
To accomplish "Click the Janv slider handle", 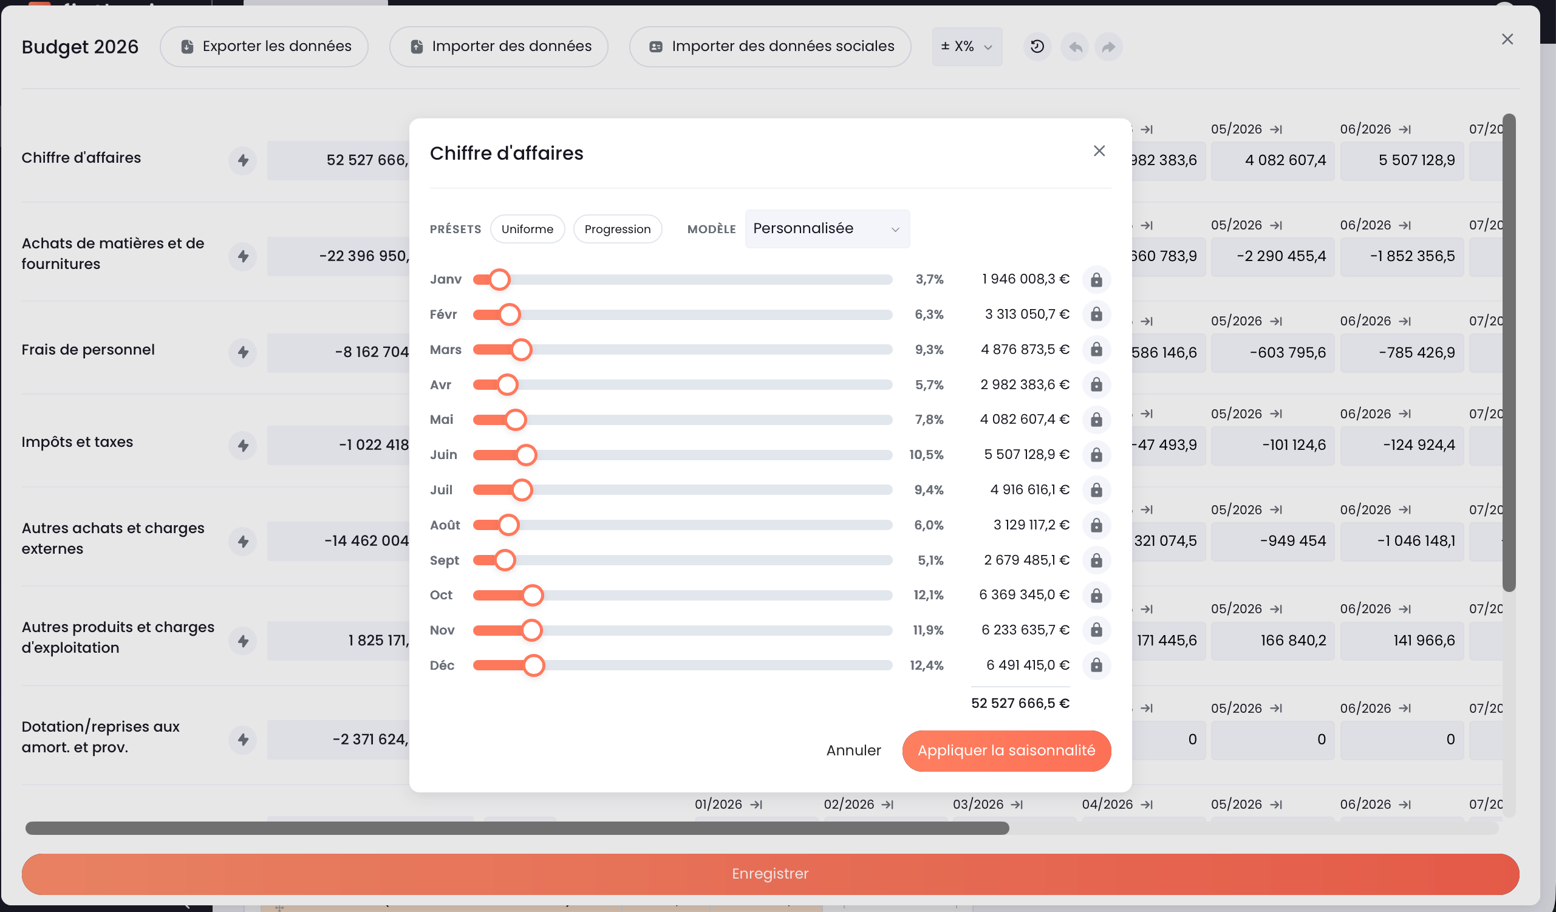I will point(499,280).
